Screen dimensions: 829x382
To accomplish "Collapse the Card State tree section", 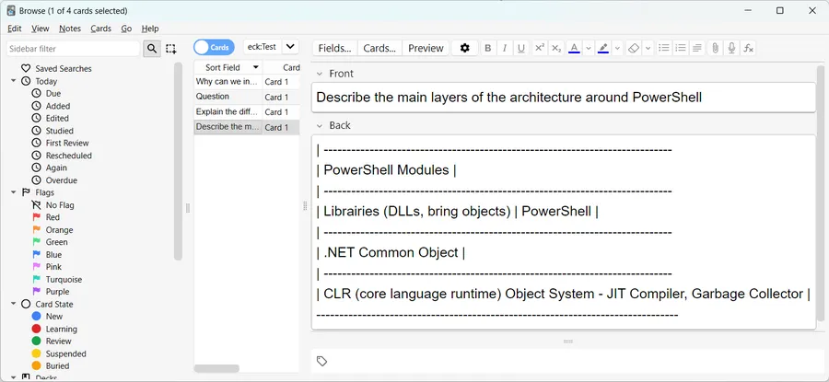I will point(13,304).
